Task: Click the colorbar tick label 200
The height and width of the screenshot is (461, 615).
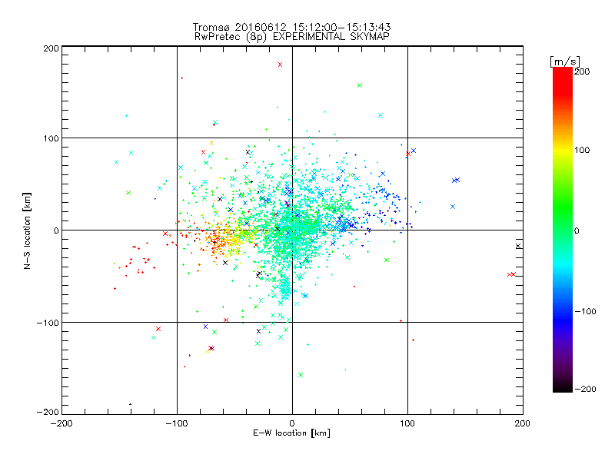Action: pyautogui.click(x=582, y=71)
